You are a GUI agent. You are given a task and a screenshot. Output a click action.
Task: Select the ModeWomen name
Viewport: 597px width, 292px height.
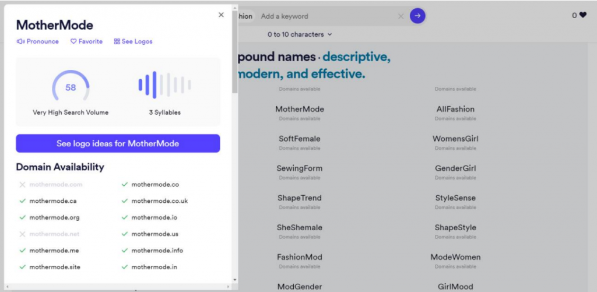[x=455, y=258]
